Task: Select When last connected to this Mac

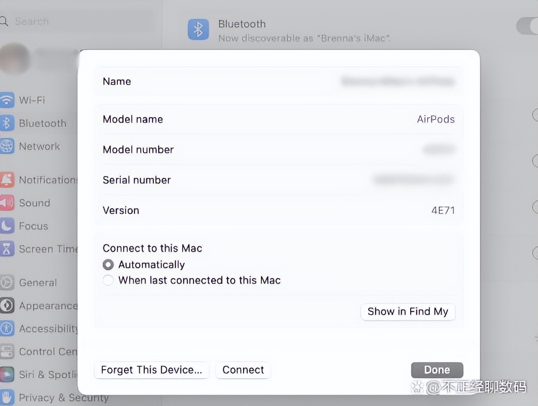Action: pos(108,280)
